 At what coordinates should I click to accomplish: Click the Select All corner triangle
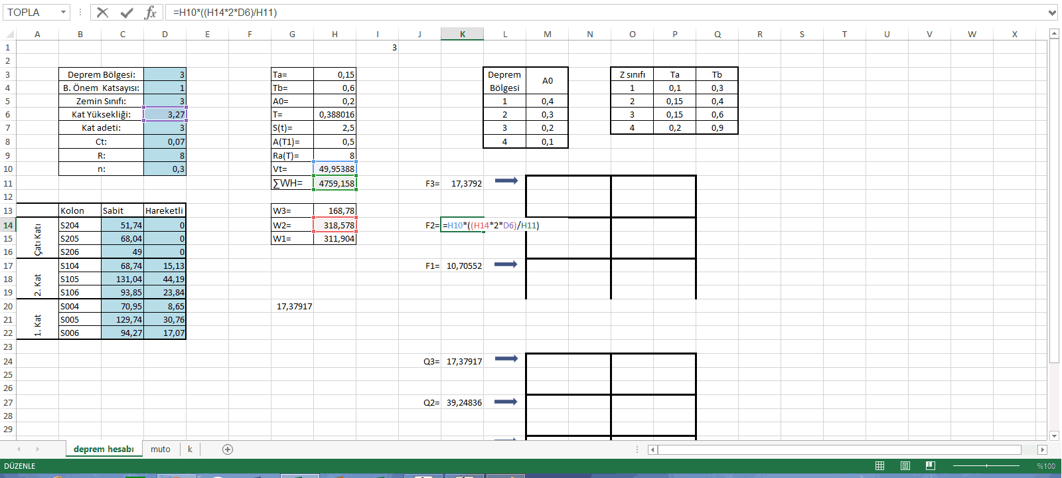point(9,35)
